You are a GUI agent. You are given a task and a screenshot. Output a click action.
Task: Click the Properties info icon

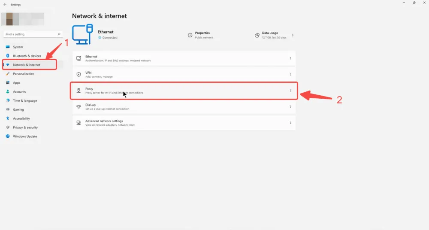190,35
